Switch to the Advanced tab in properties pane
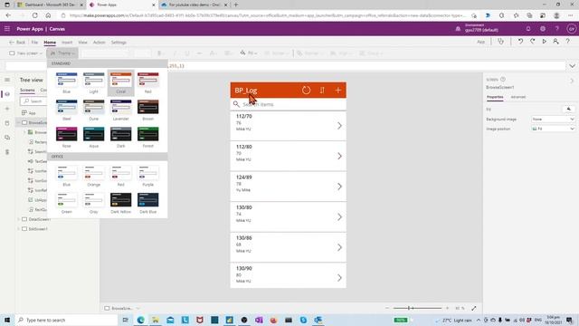Screen dimensions: 579x326 (x=517, y=97)
